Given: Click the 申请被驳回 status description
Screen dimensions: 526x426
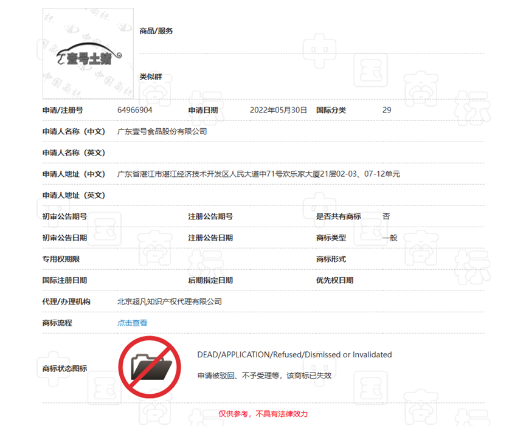Looking at the screenshot, I should pyautogui.click(x=265, y=376).
